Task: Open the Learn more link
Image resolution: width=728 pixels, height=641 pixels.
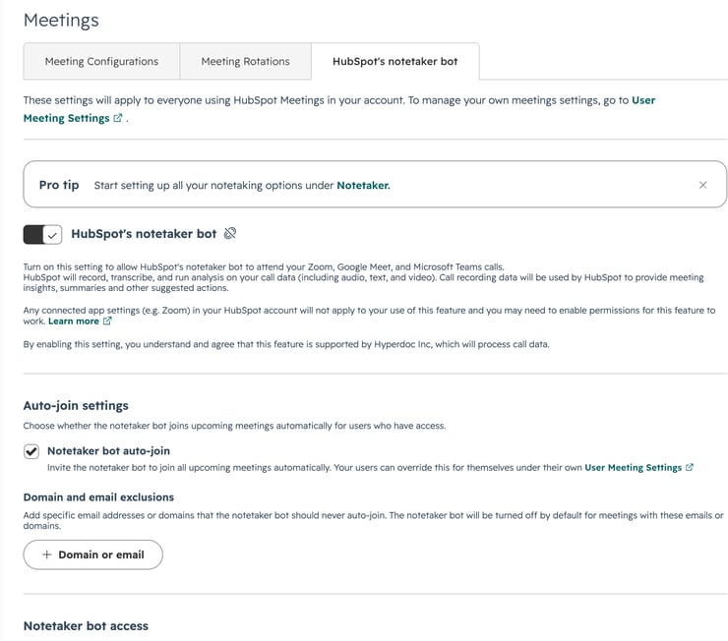Action: (x=74, y=320)
